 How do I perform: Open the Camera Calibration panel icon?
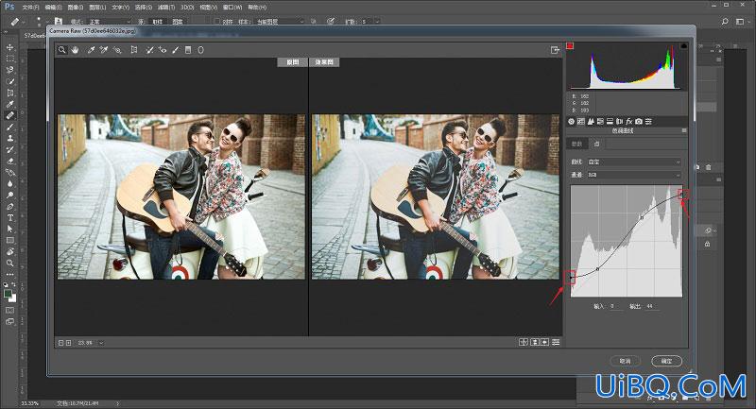click(639, 122)
